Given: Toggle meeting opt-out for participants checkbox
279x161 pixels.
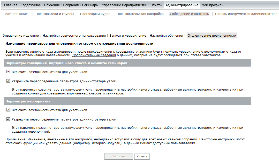Looking at the screenshot, I should click(8, 72).
